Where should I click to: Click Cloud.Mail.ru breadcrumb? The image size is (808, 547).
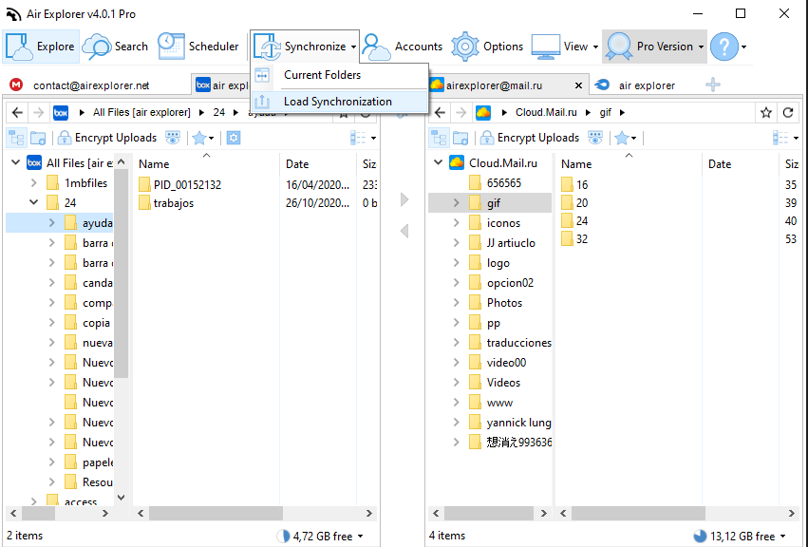[546, 112]
